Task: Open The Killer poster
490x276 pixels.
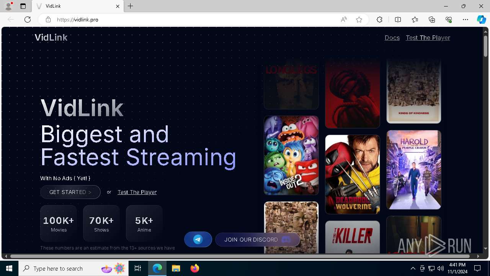Action: pyautogui.click(x=353, y=237)
